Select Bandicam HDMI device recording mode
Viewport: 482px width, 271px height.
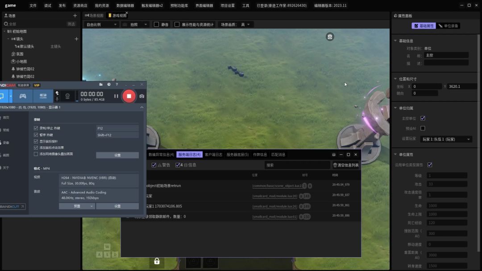(43, 96)
